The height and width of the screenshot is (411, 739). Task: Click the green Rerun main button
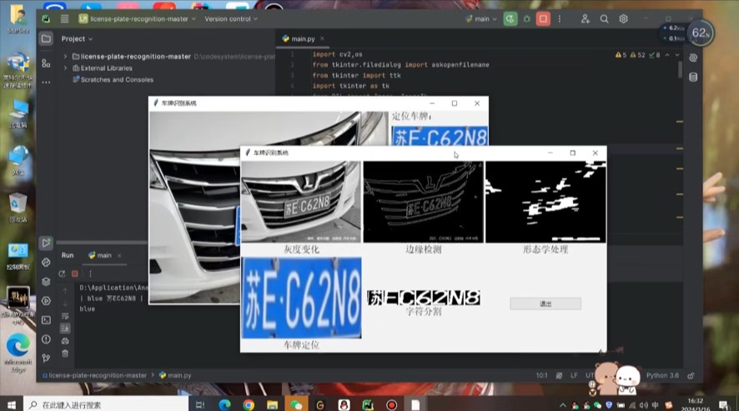coord(510,19)
